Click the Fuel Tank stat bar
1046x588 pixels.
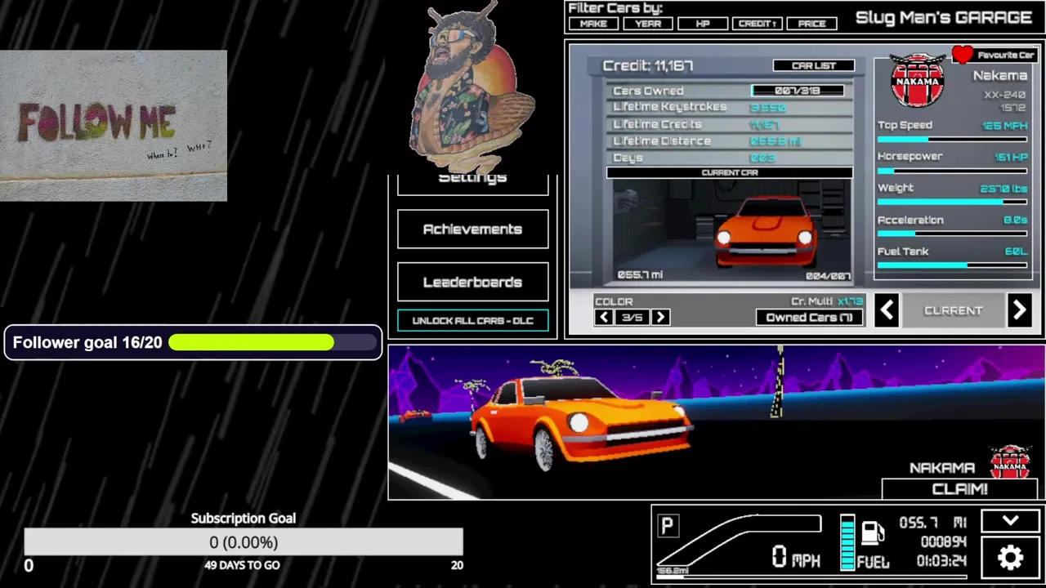[x=952, y=265]
